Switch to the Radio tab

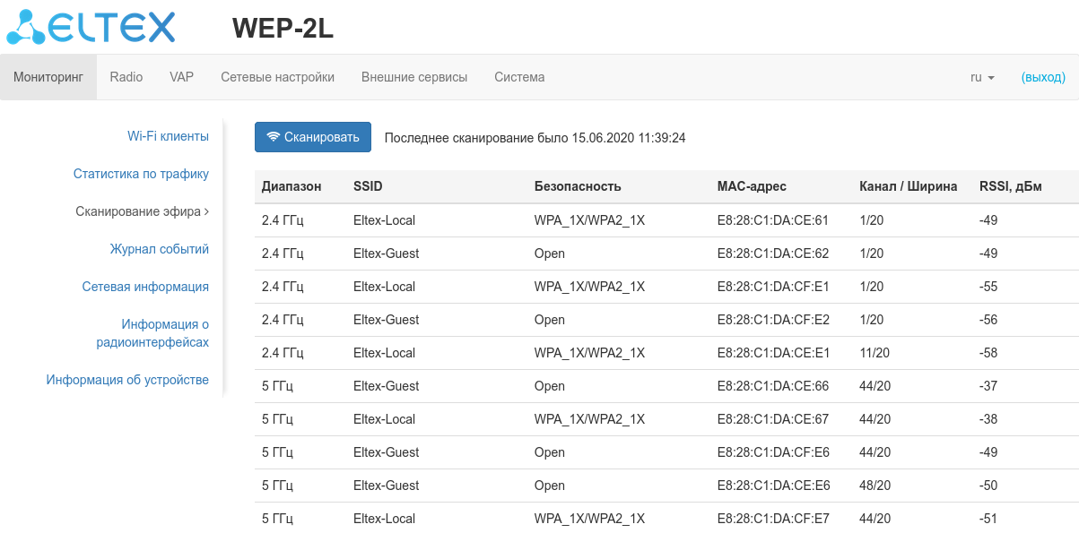click(126, 77)
